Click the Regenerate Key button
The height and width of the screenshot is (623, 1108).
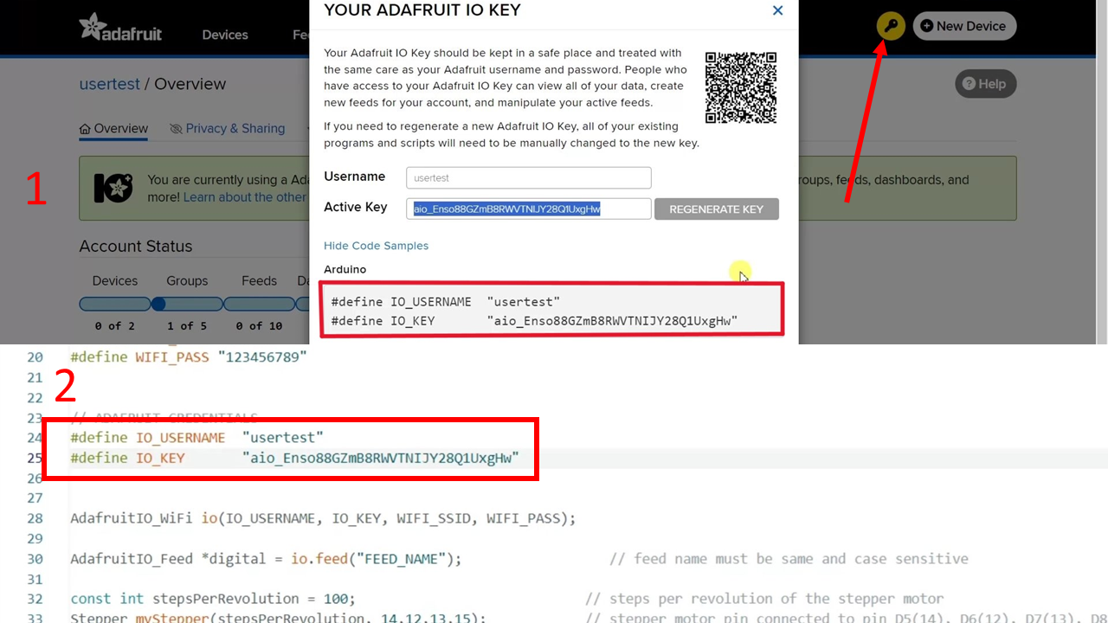coord(717,209)
